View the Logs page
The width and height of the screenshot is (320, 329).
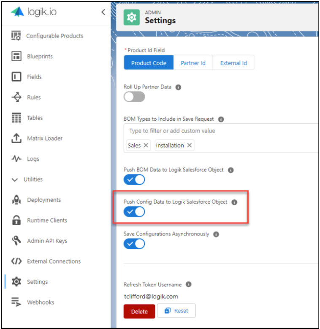[33, 159]
